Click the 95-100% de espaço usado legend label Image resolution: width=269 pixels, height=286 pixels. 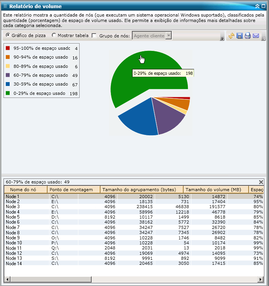pyautogui.click(x=42, y=48)
